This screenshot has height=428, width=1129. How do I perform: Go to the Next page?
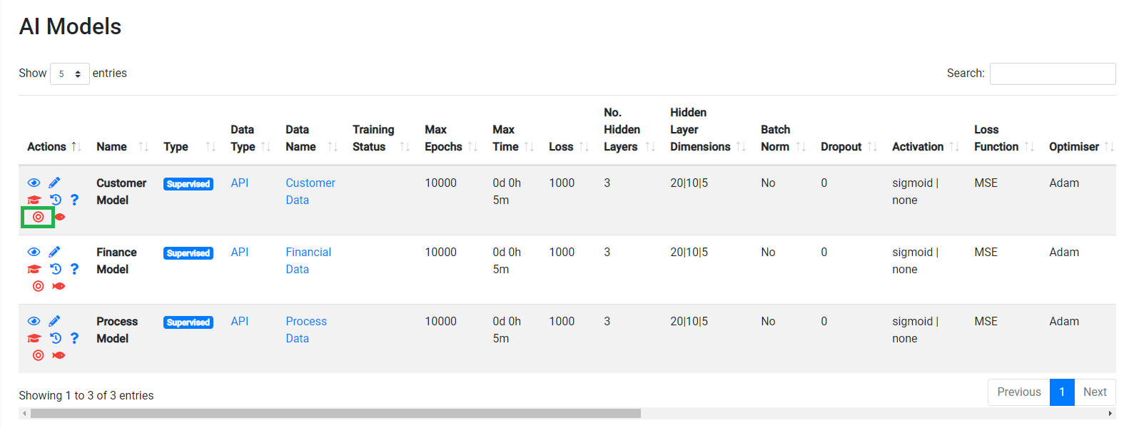(1095, 392)
